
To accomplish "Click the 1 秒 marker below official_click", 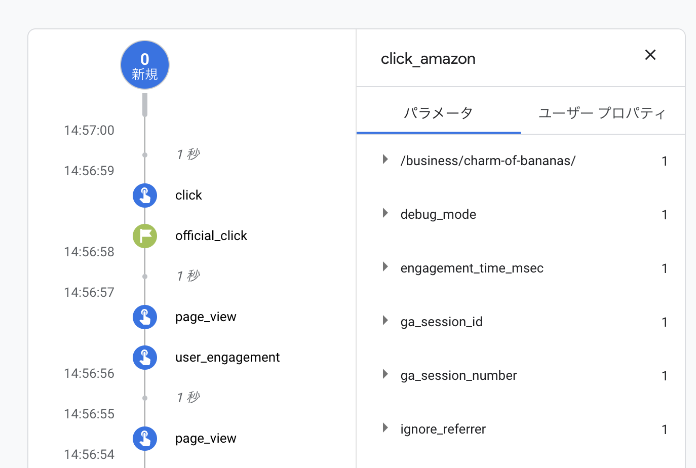I will [188, 276].
